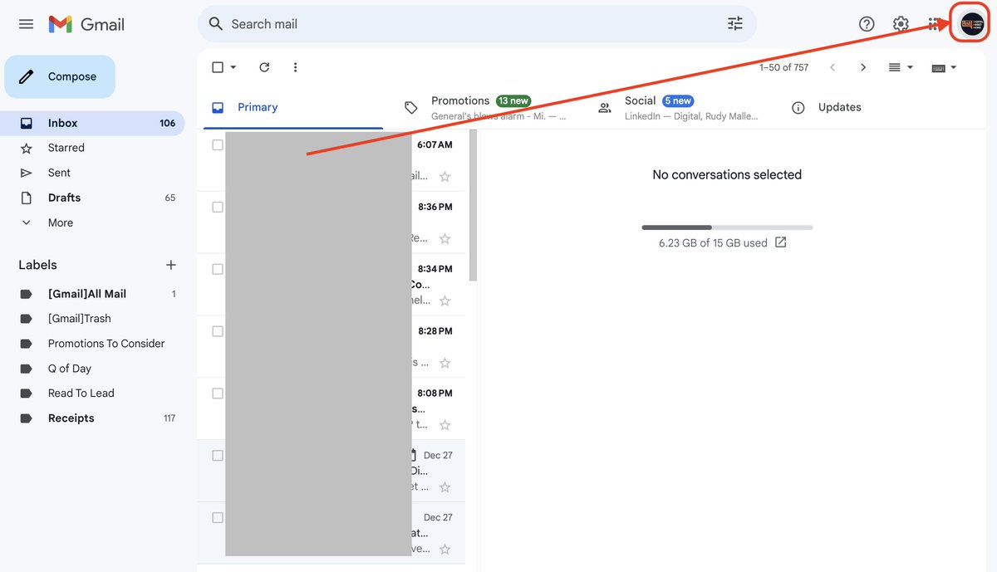The height and width of the screenshot is (572, 997).
Task: Compose a new email
Action: [x=60, y=76]
